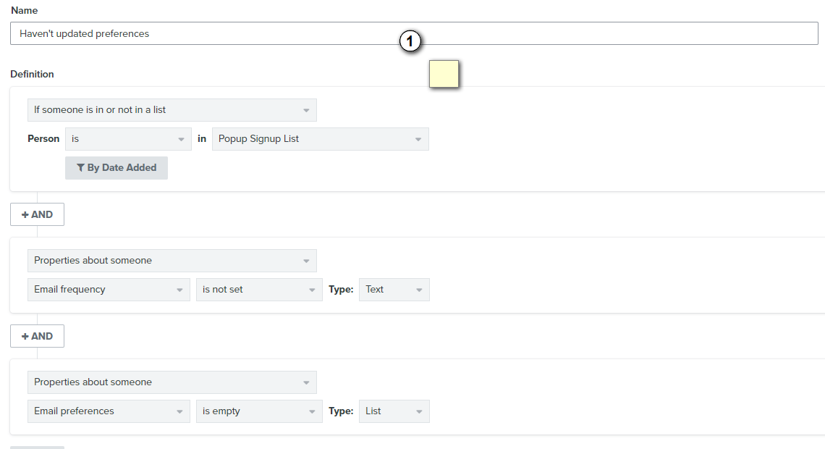The height and width of the screenshot is (449, 825).
Task: Click the Name input field
Action: click(413, 34)
